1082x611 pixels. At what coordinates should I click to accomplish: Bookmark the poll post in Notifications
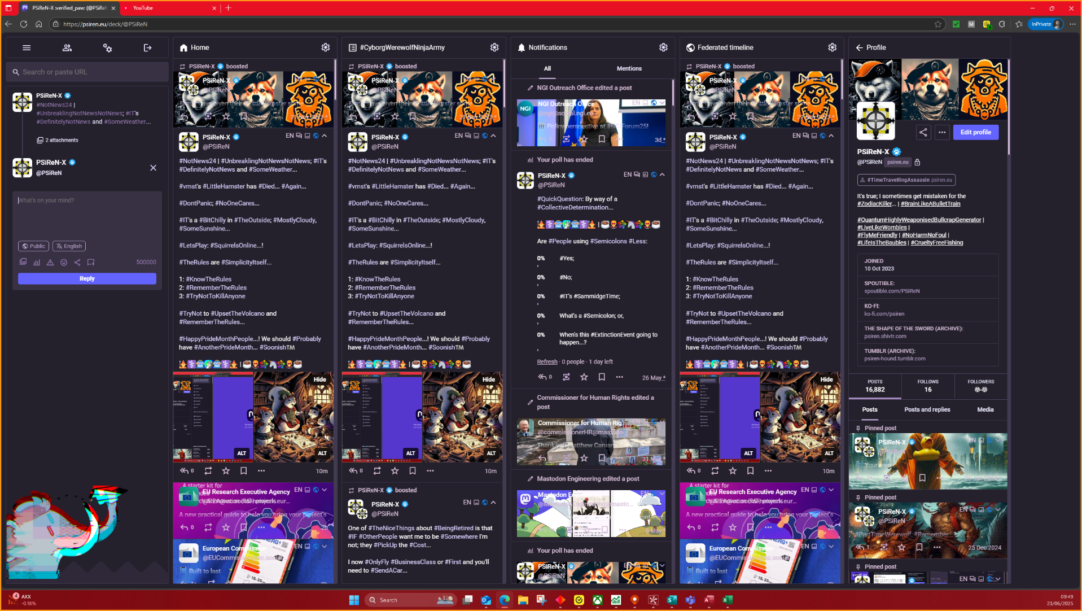point(602,377)
